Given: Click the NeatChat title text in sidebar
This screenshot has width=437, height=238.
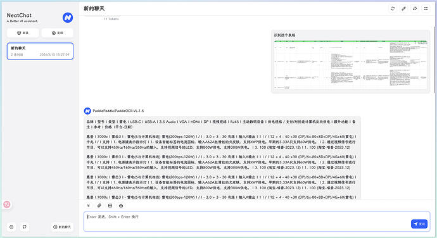Looking at the screenshot, I should (x=19, y=15).
